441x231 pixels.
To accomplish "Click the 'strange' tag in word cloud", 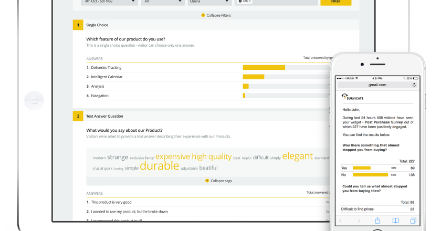I will [x=118, y=157].
